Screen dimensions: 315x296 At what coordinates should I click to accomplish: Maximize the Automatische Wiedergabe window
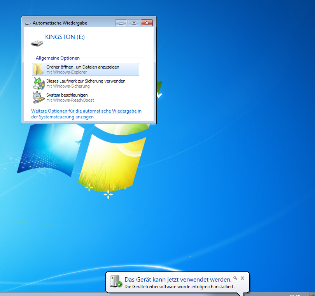click(x=134, y=23)
